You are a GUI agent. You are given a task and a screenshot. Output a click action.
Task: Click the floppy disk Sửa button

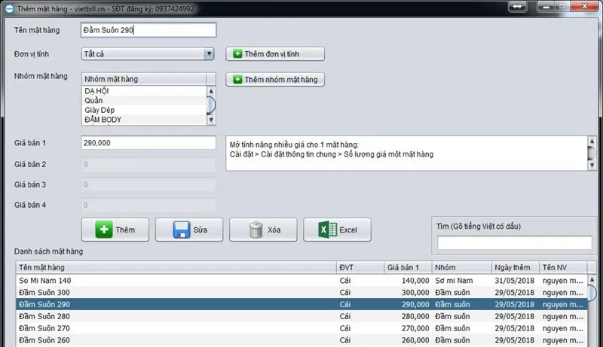[188, 230]
